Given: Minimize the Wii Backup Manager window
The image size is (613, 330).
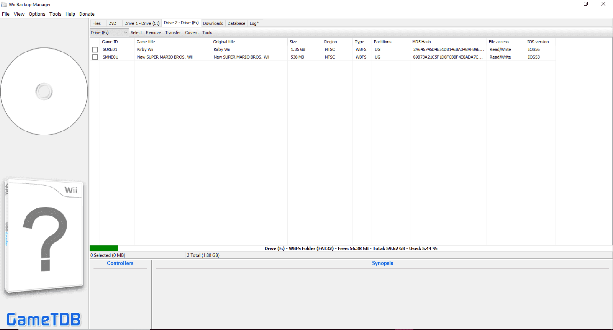Looking at the screenshot, I should pyautogui.click(x=569, y=4).
